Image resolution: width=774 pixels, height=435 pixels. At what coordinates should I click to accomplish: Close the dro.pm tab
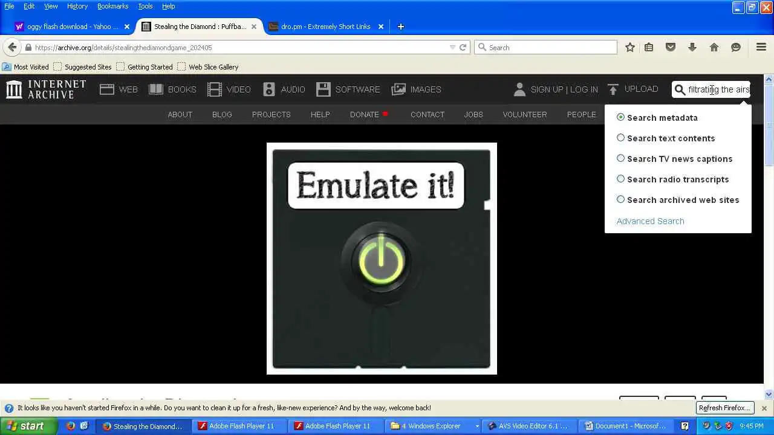381,27
